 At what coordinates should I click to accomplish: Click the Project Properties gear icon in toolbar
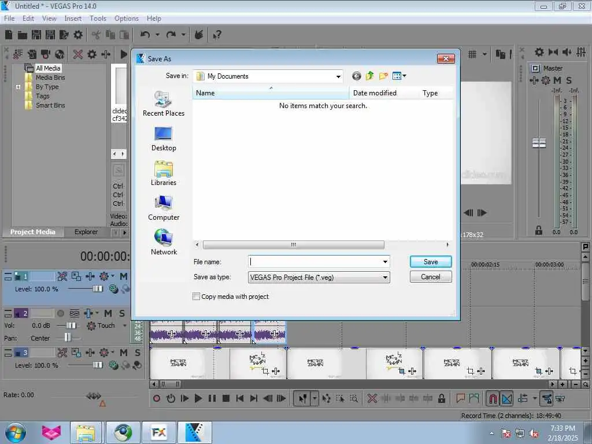[78, 35]
